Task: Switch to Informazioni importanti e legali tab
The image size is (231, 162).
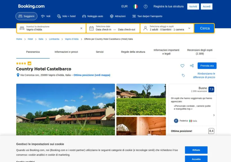Action: 166,52
